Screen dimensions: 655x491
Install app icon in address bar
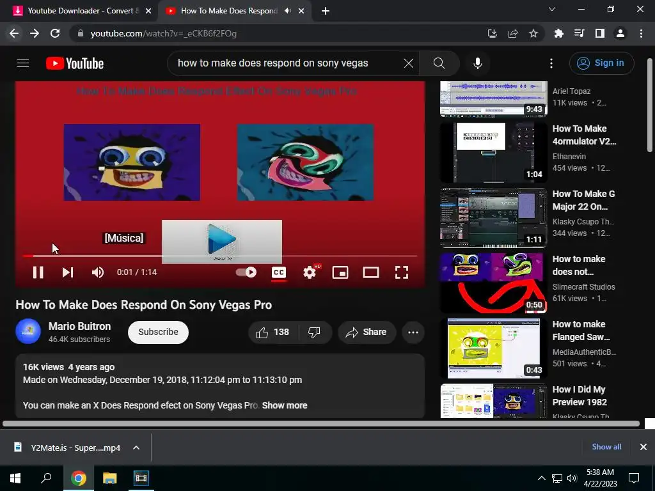(x=492, y=33)
